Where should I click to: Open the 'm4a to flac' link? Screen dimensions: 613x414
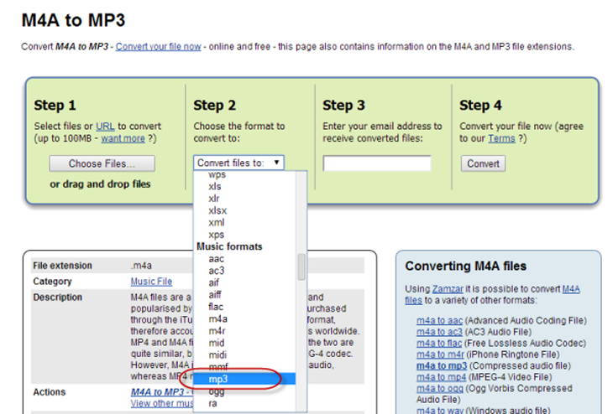point(439,343)
